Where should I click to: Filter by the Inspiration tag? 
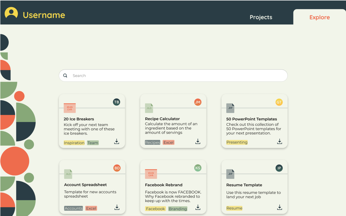(74, 143)
